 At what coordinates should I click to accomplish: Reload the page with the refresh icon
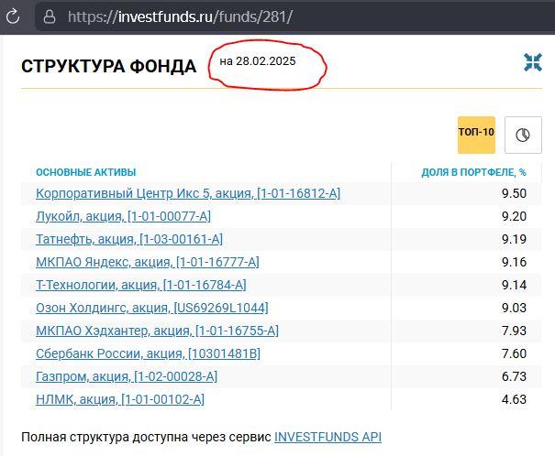(x=13, y=16)
